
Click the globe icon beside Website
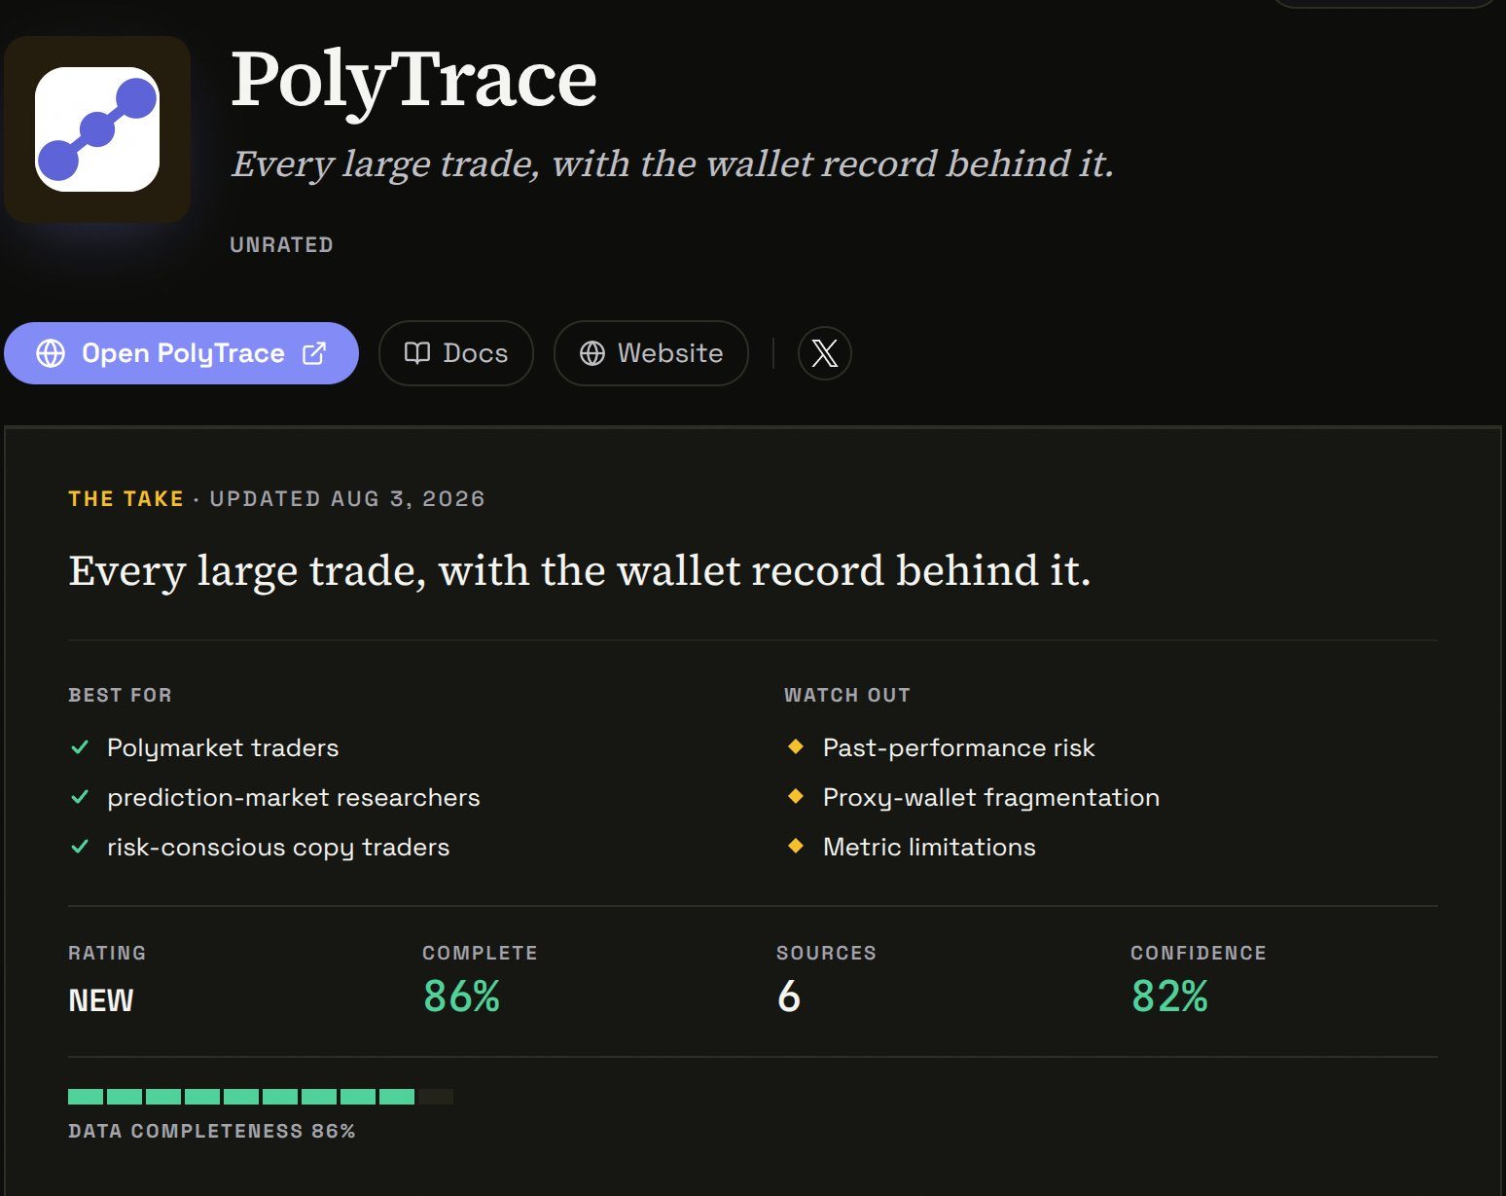tap(592, 353)
